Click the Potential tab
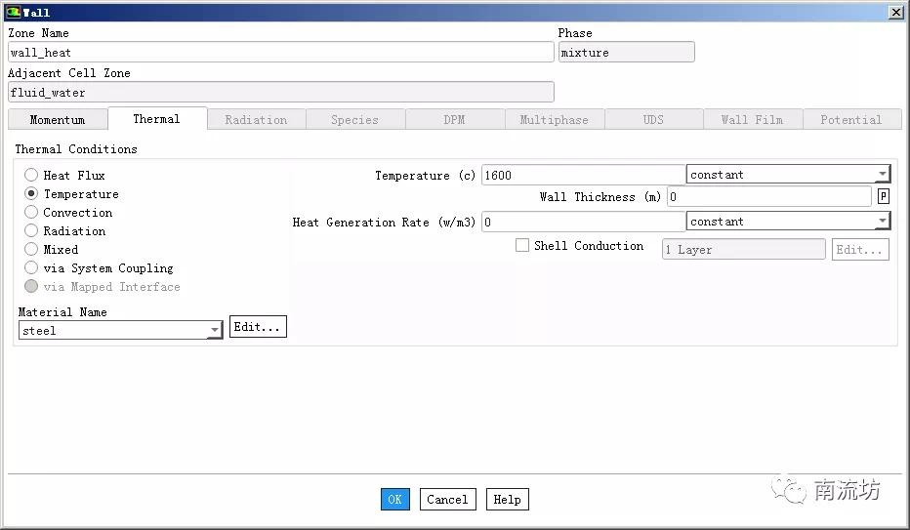This screenshot has width=910, height=530. [851, 119]
